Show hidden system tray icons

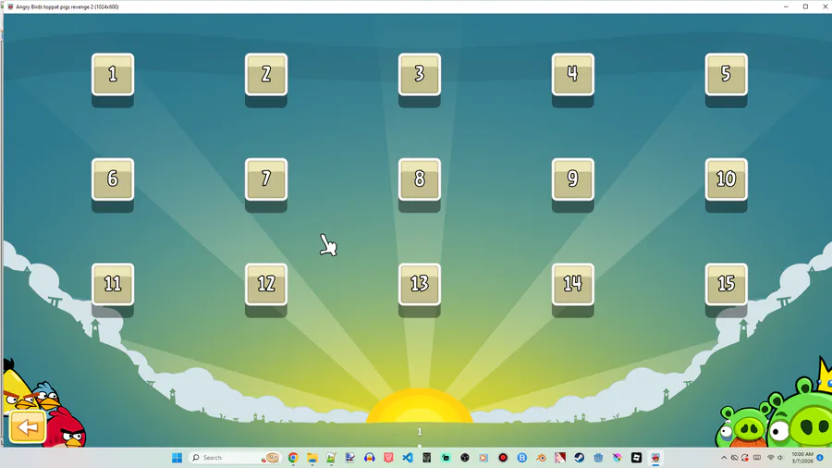[x=724, y=458]
